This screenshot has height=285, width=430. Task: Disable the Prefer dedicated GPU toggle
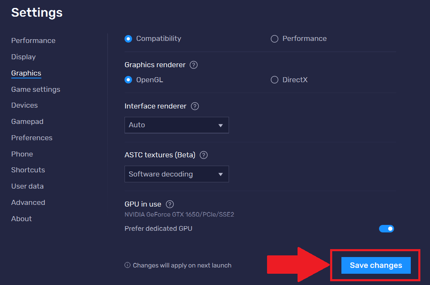tap(387, 228)
